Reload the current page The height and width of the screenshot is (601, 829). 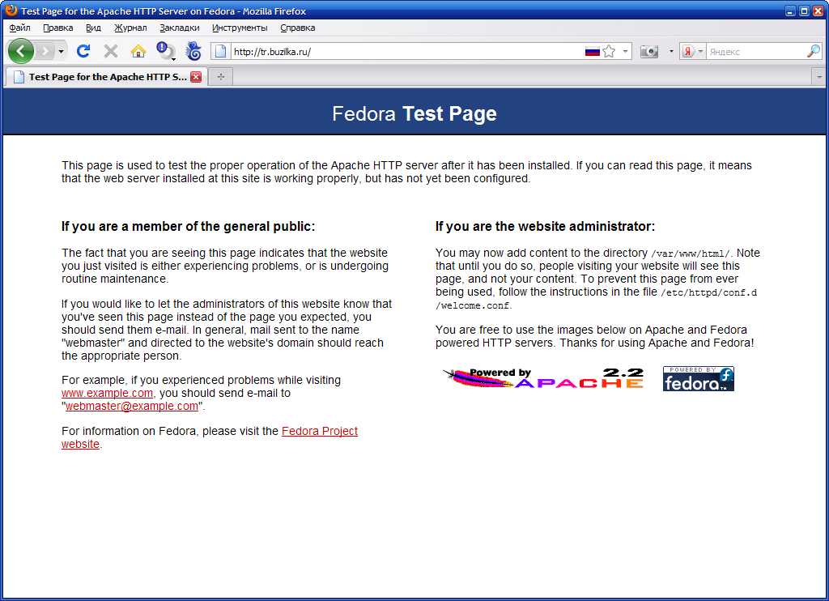(x=83, y=51)
